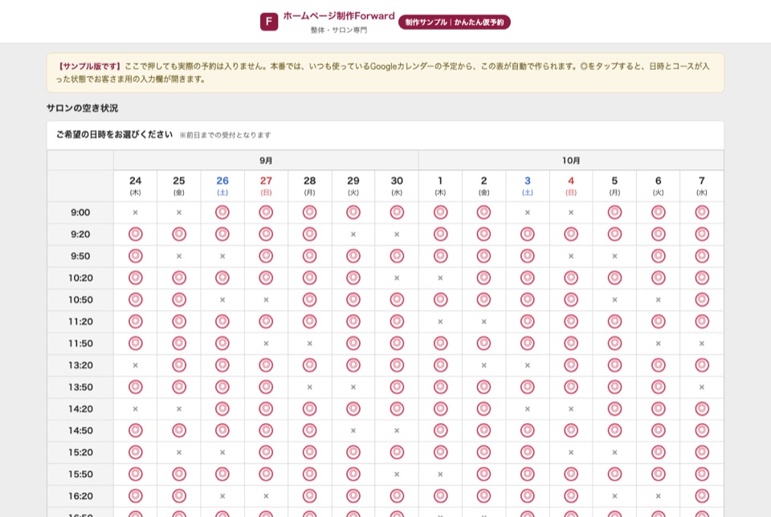Click unavailable × at 9:20 on September 29
The height and width of the screenshot is (517, 771).
[353, 234]
